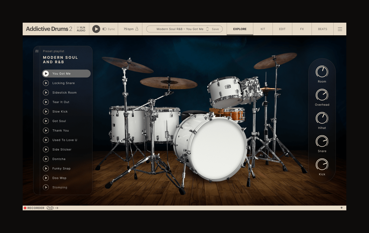Play the Tear It Out preset preview

46,102
